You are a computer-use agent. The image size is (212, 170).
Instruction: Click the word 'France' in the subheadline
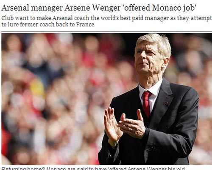pos(85,24)
